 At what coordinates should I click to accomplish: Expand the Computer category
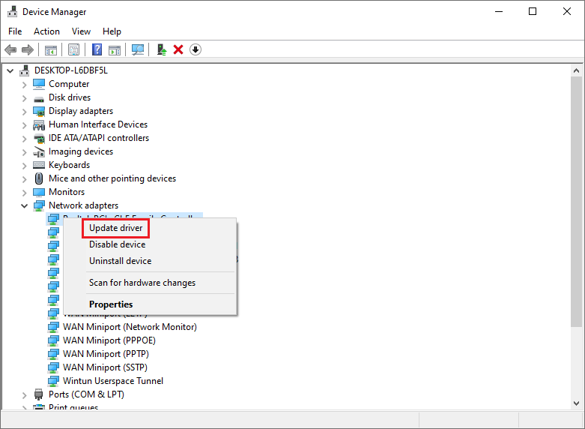pos(24,85)
